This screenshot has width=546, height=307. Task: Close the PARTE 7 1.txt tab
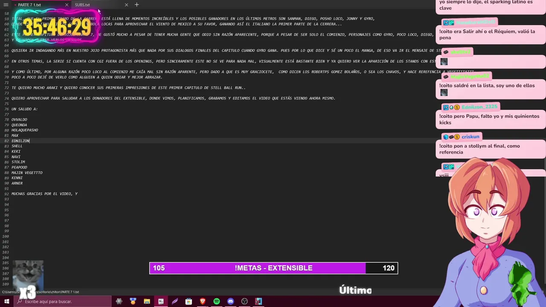(x=67, y=5)
